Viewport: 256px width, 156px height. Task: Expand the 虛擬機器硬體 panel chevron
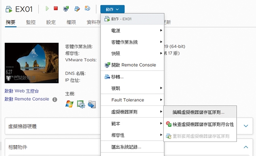246,126
